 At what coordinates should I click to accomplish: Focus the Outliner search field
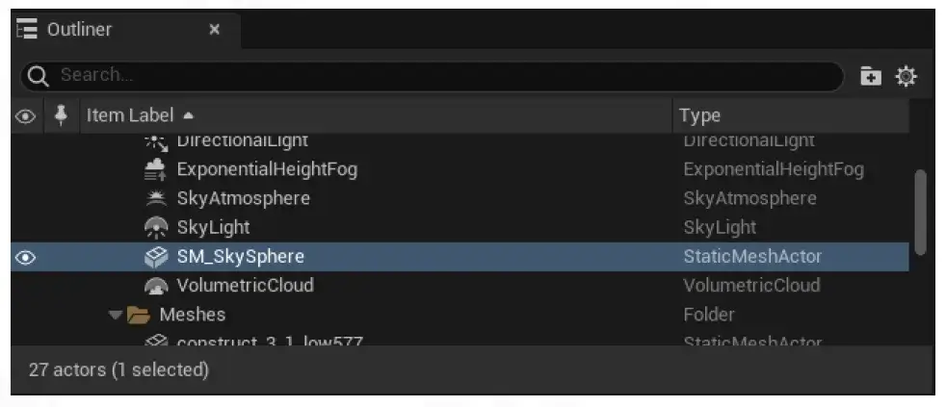pyautogui.click(x=432, y=76)
